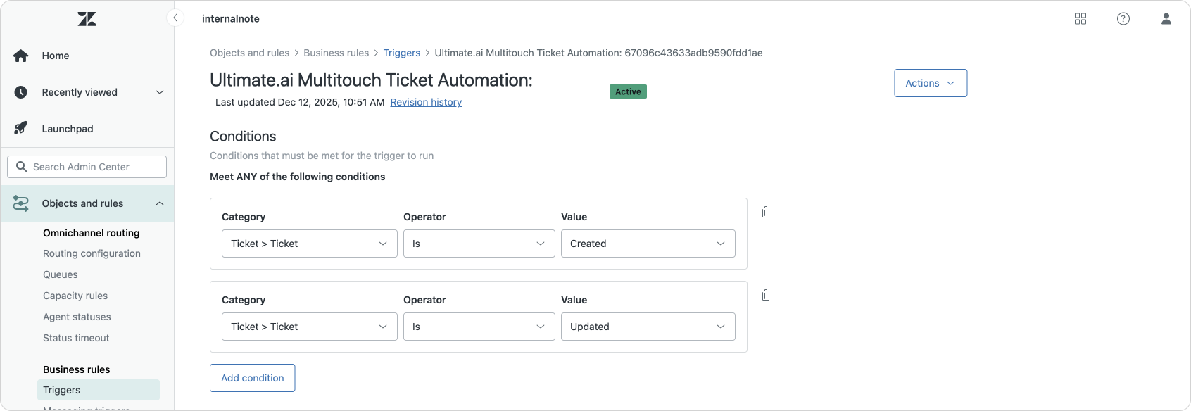Delete the Created condition with trash icon
Screen dimensions: 1191x411
point(766,212)
